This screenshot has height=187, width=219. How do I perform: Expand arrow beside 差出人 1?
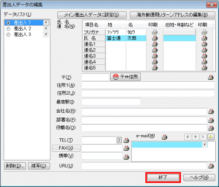[46, 23]
